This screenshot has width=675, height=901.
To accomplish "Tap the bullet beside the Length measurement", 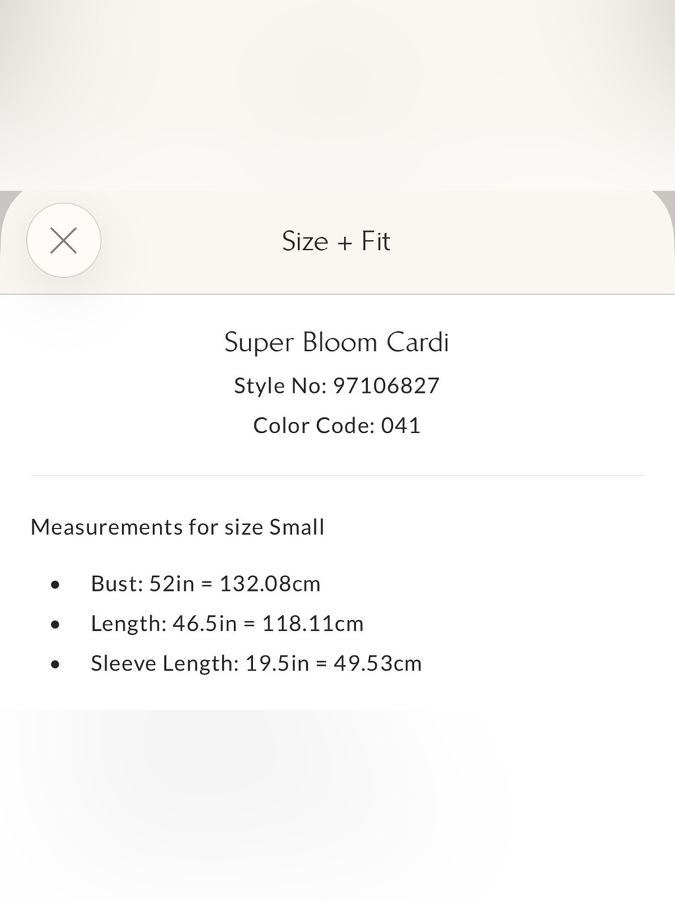I will pyautogui.click(x=55, y=625).
